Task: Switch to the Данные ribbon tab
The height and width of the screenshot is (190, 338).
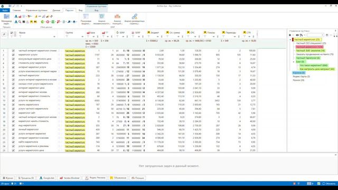Action: [x=57, y=11]
